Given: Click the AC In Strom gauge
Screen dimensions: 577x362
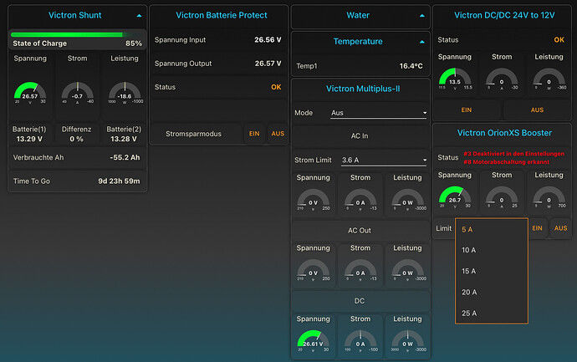Looking at the screenshot, I should pos(360,200).
